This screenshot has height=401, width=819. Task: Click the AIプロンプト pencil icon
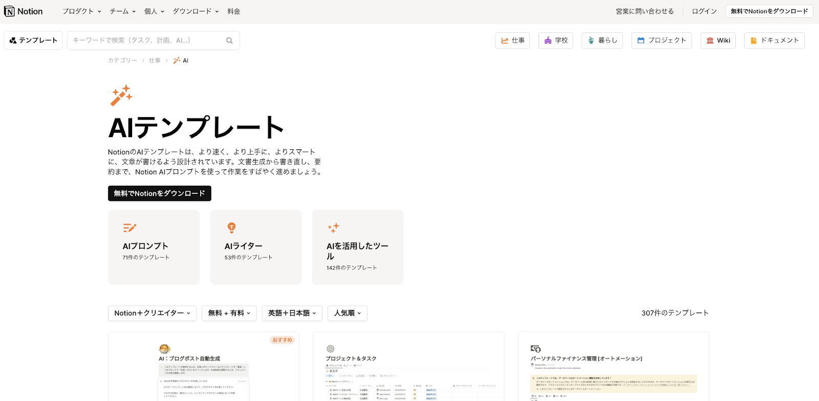coord(130,228)
